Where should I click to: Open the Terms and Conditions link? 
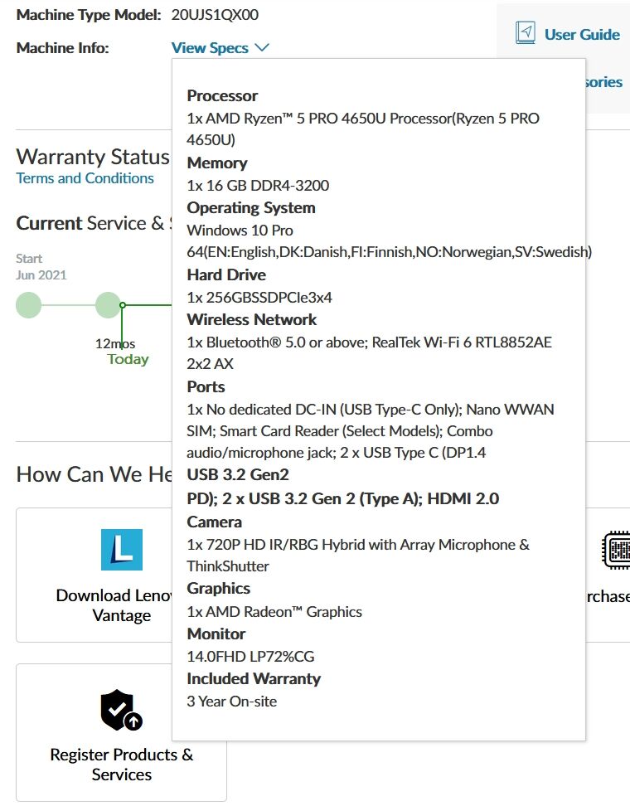[x=85, y=178]
